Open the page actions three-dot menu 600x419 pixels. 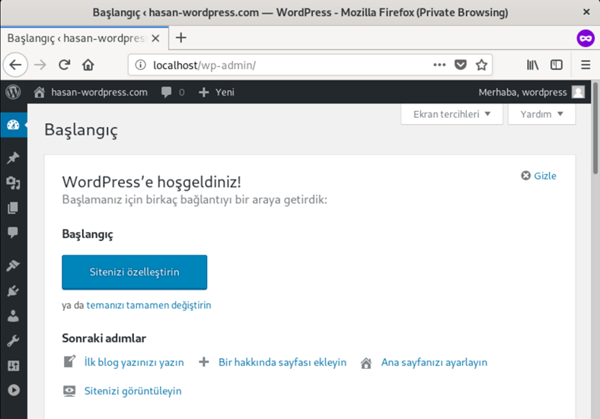pos(439,65)
